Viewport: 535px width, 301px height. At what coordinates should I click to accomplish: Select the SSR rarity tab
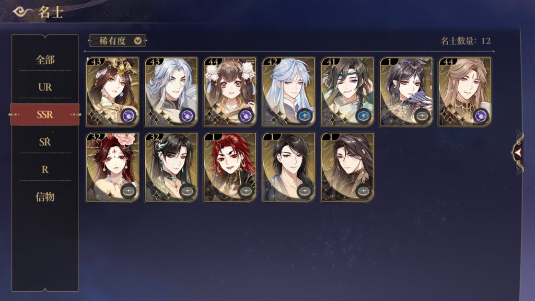pyautogui.click(x=45, y=114)
